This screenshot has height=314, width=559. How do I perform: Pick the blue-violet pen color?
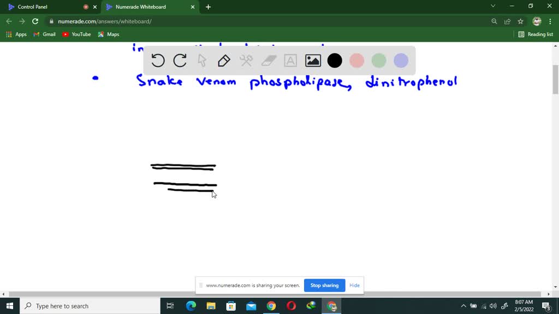[x=401, y=61]
